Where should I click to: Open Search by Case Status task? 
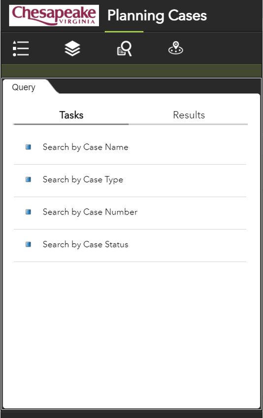pyautogui.click(x=130, y=245)
